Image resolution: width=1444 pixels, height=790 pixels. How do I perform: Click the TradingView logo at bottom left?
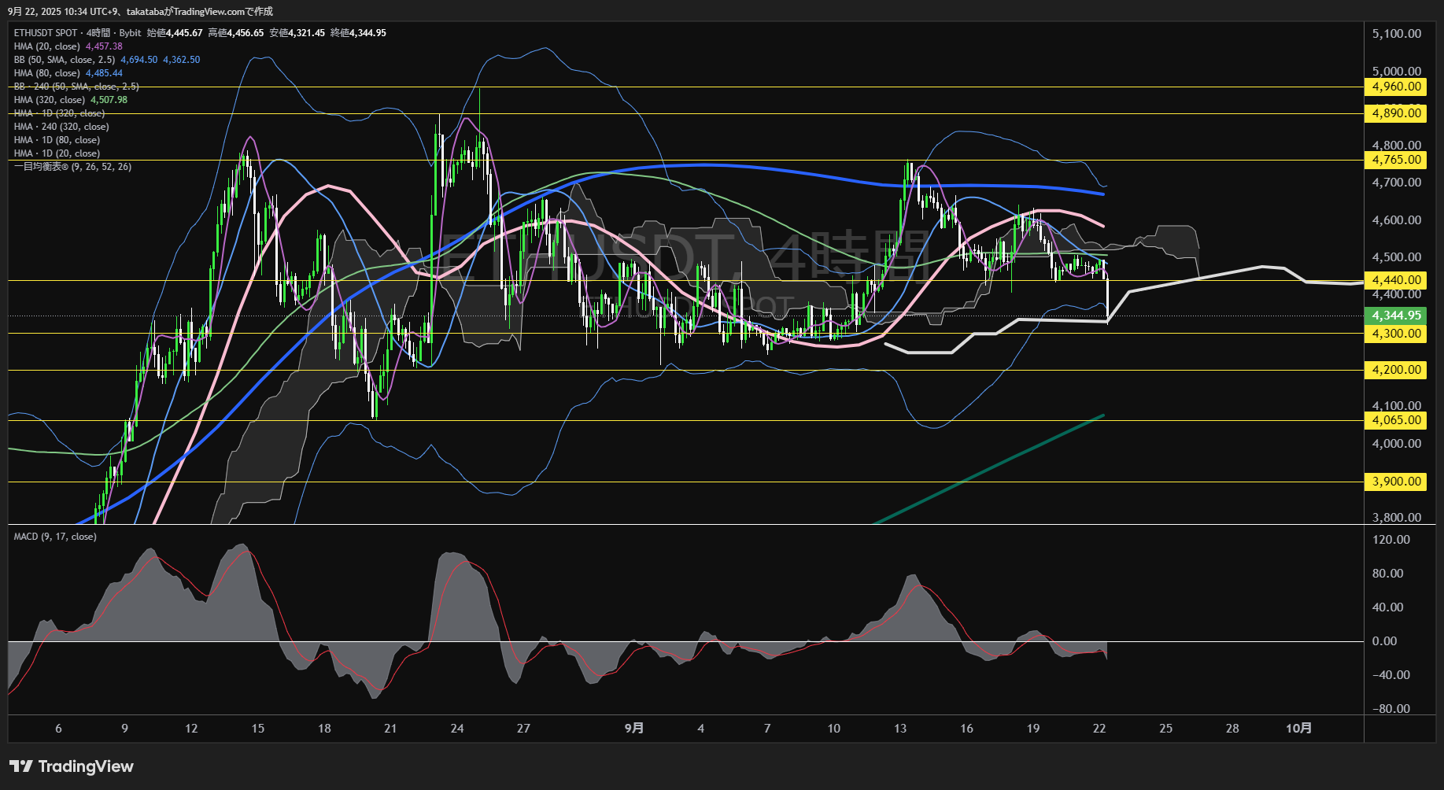pyautogui.click(x=72, y=766)
